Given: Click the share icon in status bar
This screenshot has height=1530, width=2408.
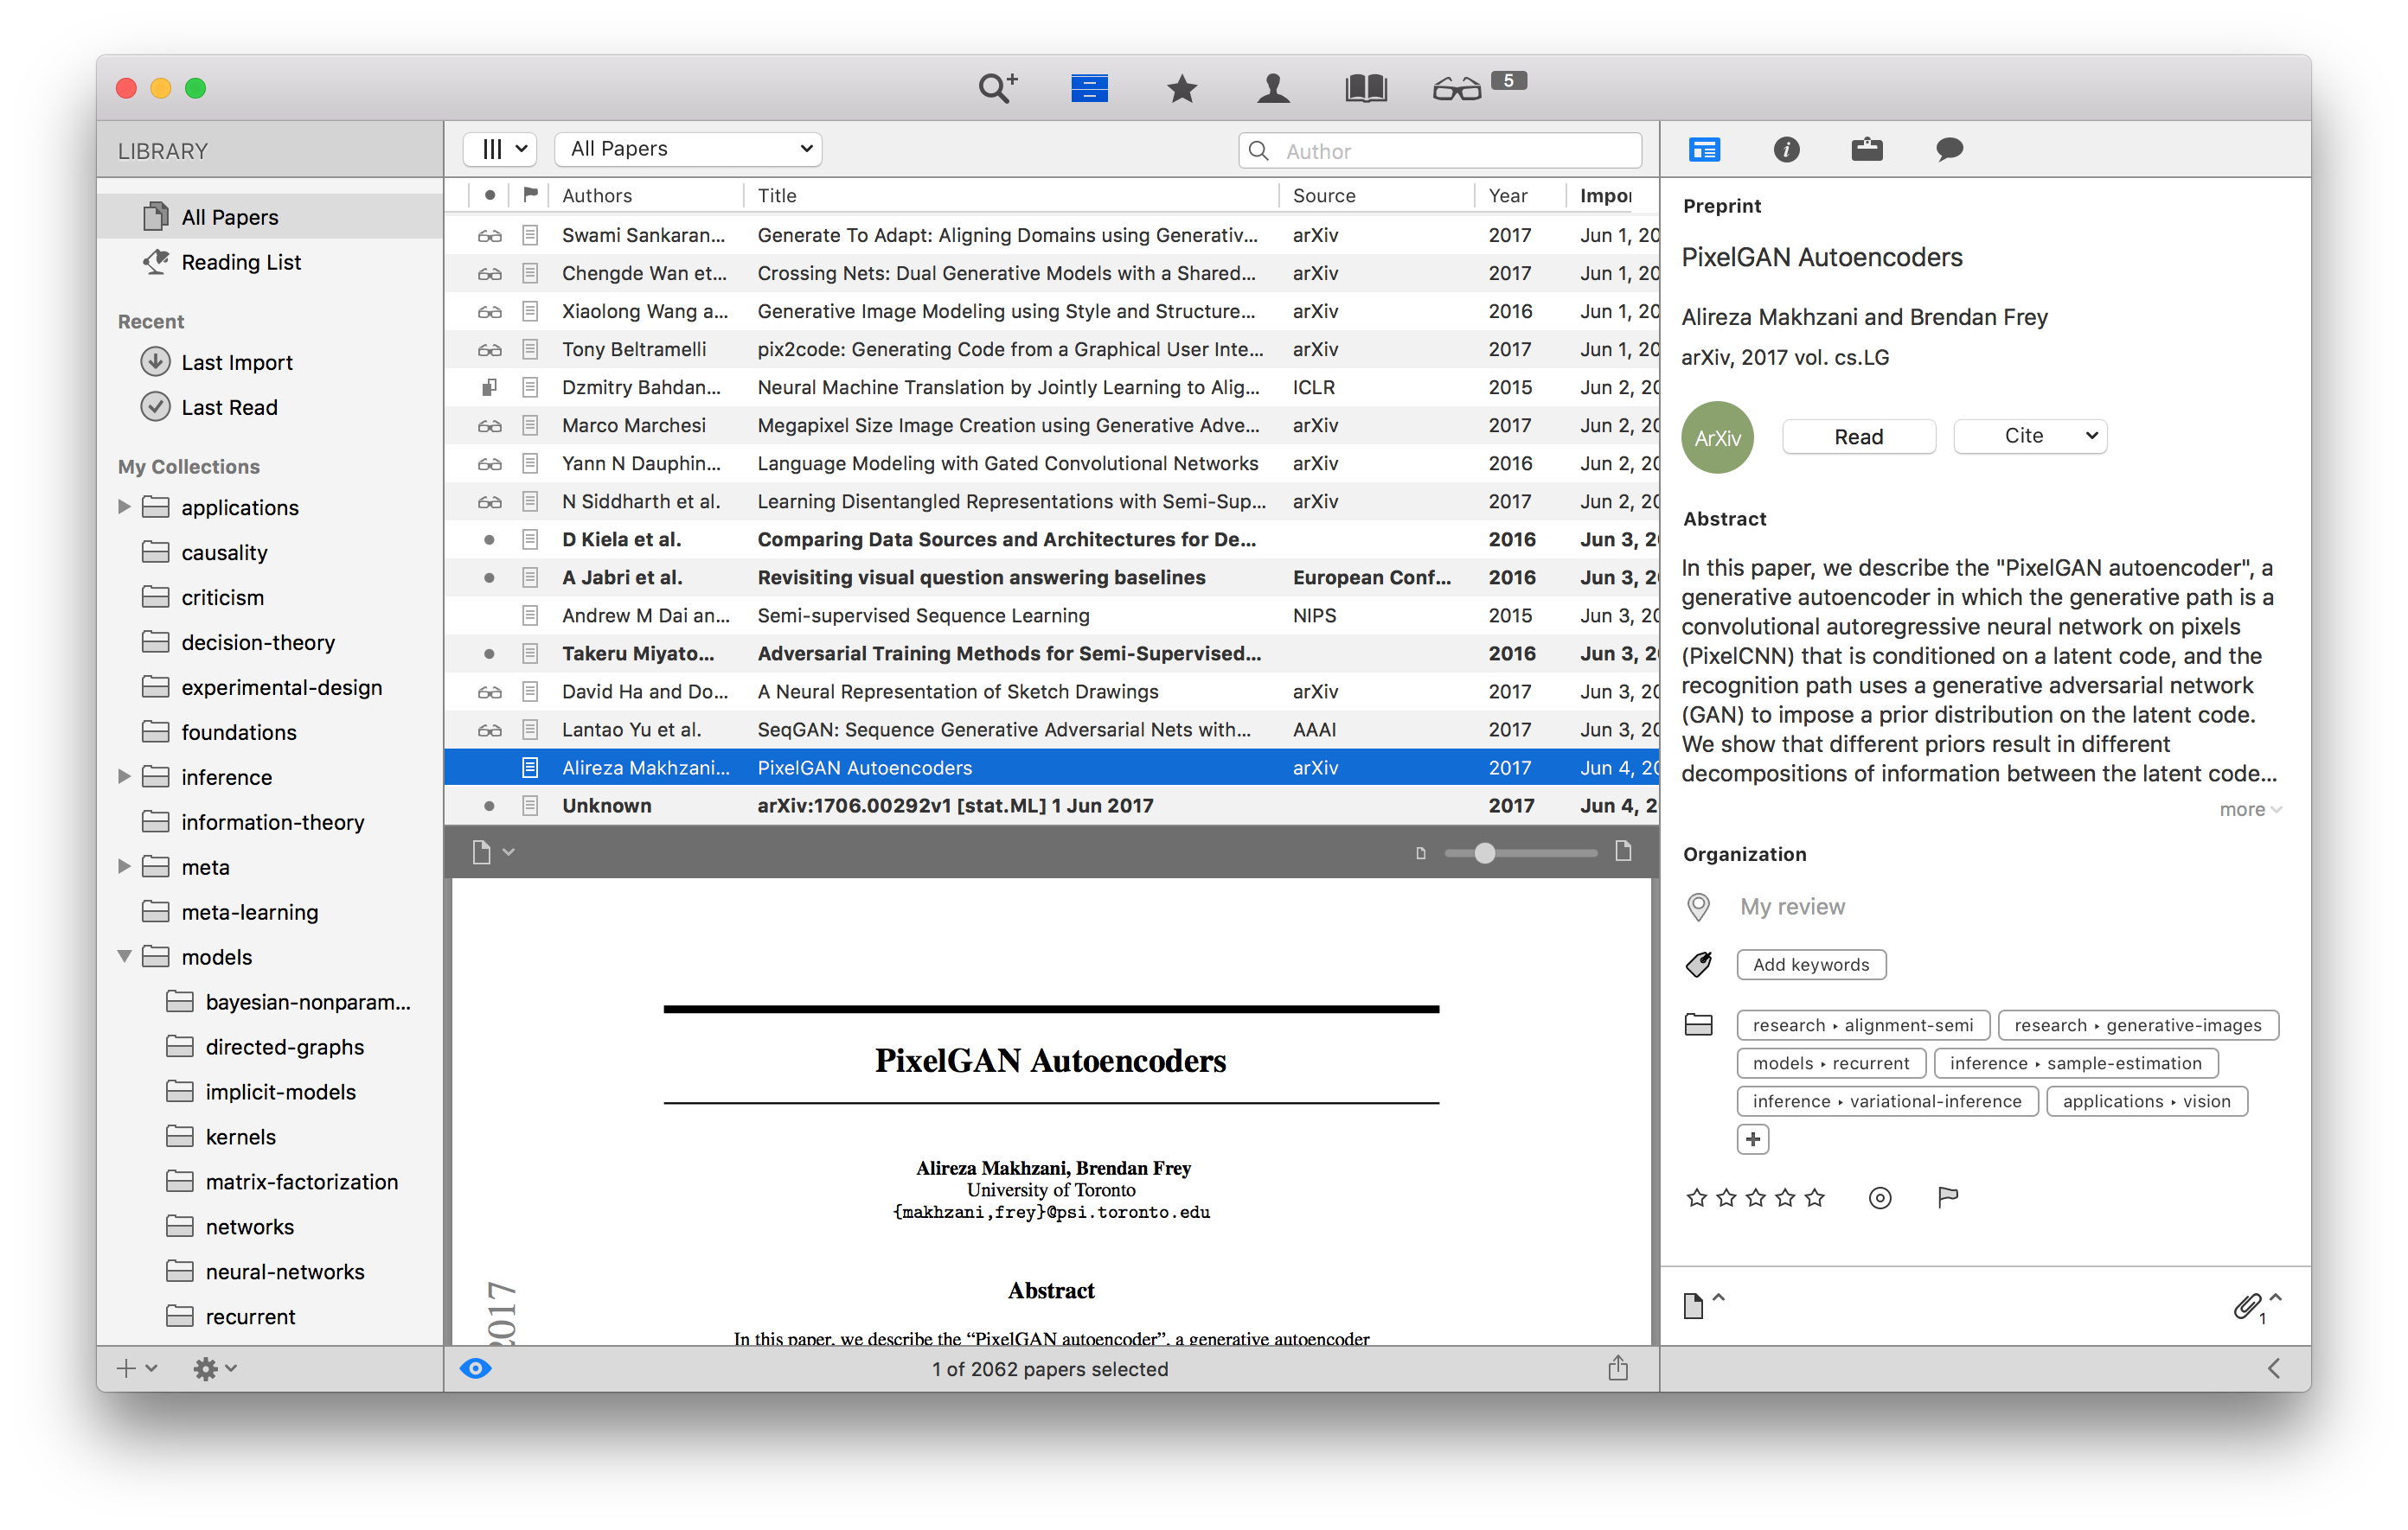Looking at the screenshot, I should coord(1617,1367).
